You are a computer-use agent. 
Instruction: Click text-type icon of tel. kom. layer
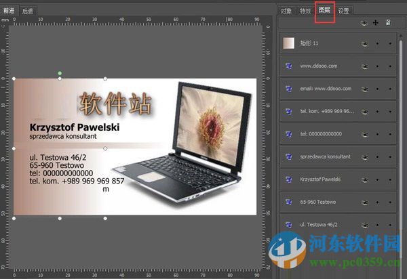pos(289,111)
